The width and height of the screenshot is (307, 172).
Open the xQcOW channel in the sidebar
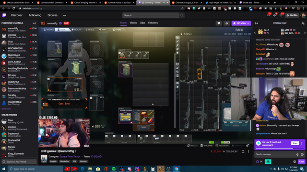click(x=19, y=36)
